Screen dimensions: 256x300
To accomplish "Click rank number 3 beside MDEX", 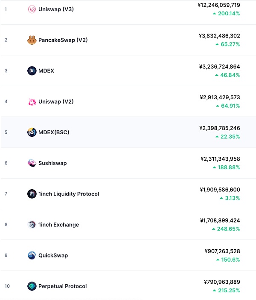I will click(6, 71).
